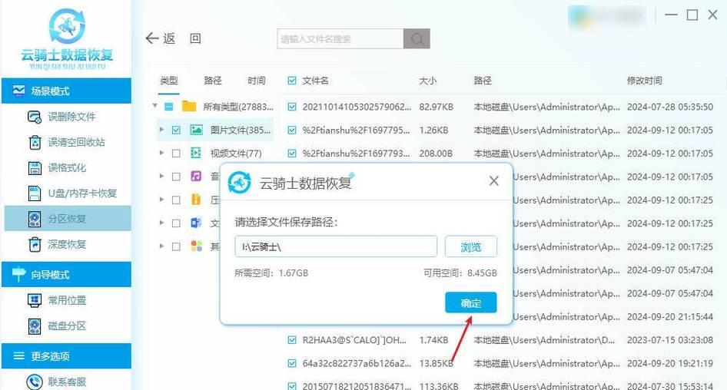
Task: Sort by the 修改时间 column header
Action: pos(645,81)
